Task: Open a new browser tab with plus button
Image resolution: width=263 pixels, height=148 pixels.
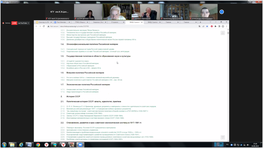Action: click(200, 22)
